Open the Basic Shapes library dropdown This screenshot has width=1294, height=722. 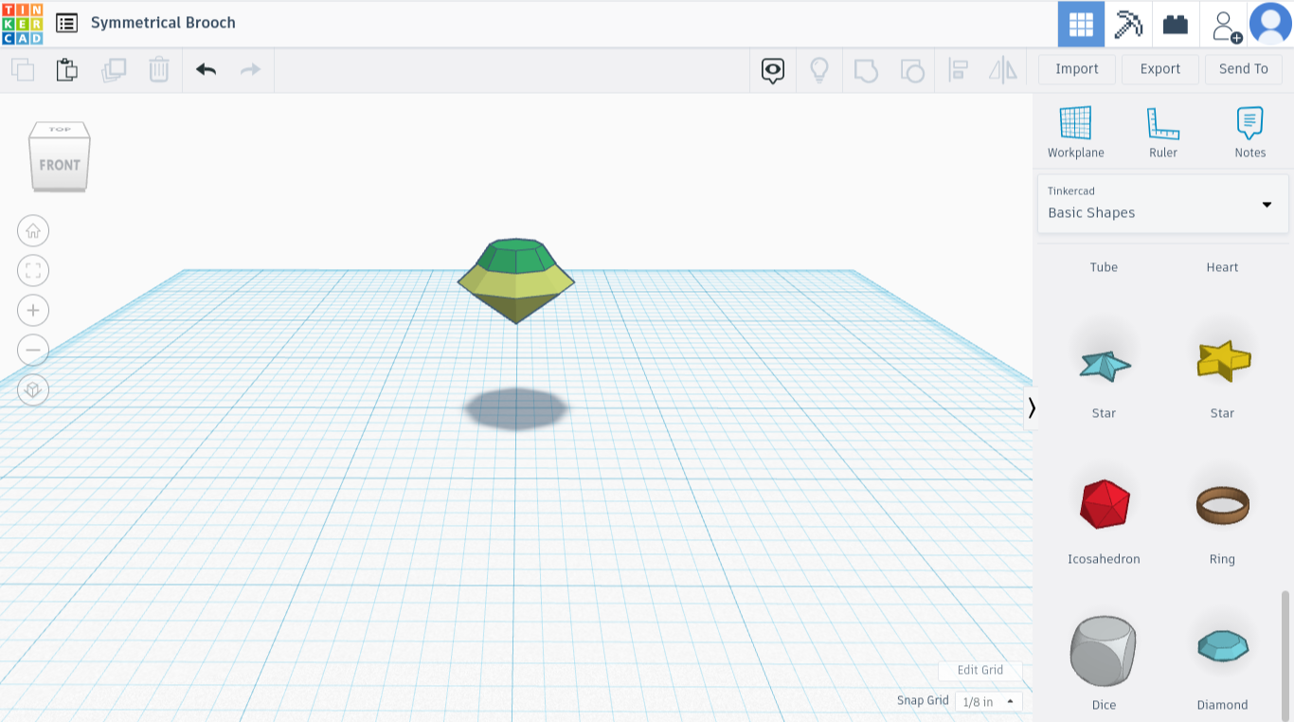[x=1163, y=203]
